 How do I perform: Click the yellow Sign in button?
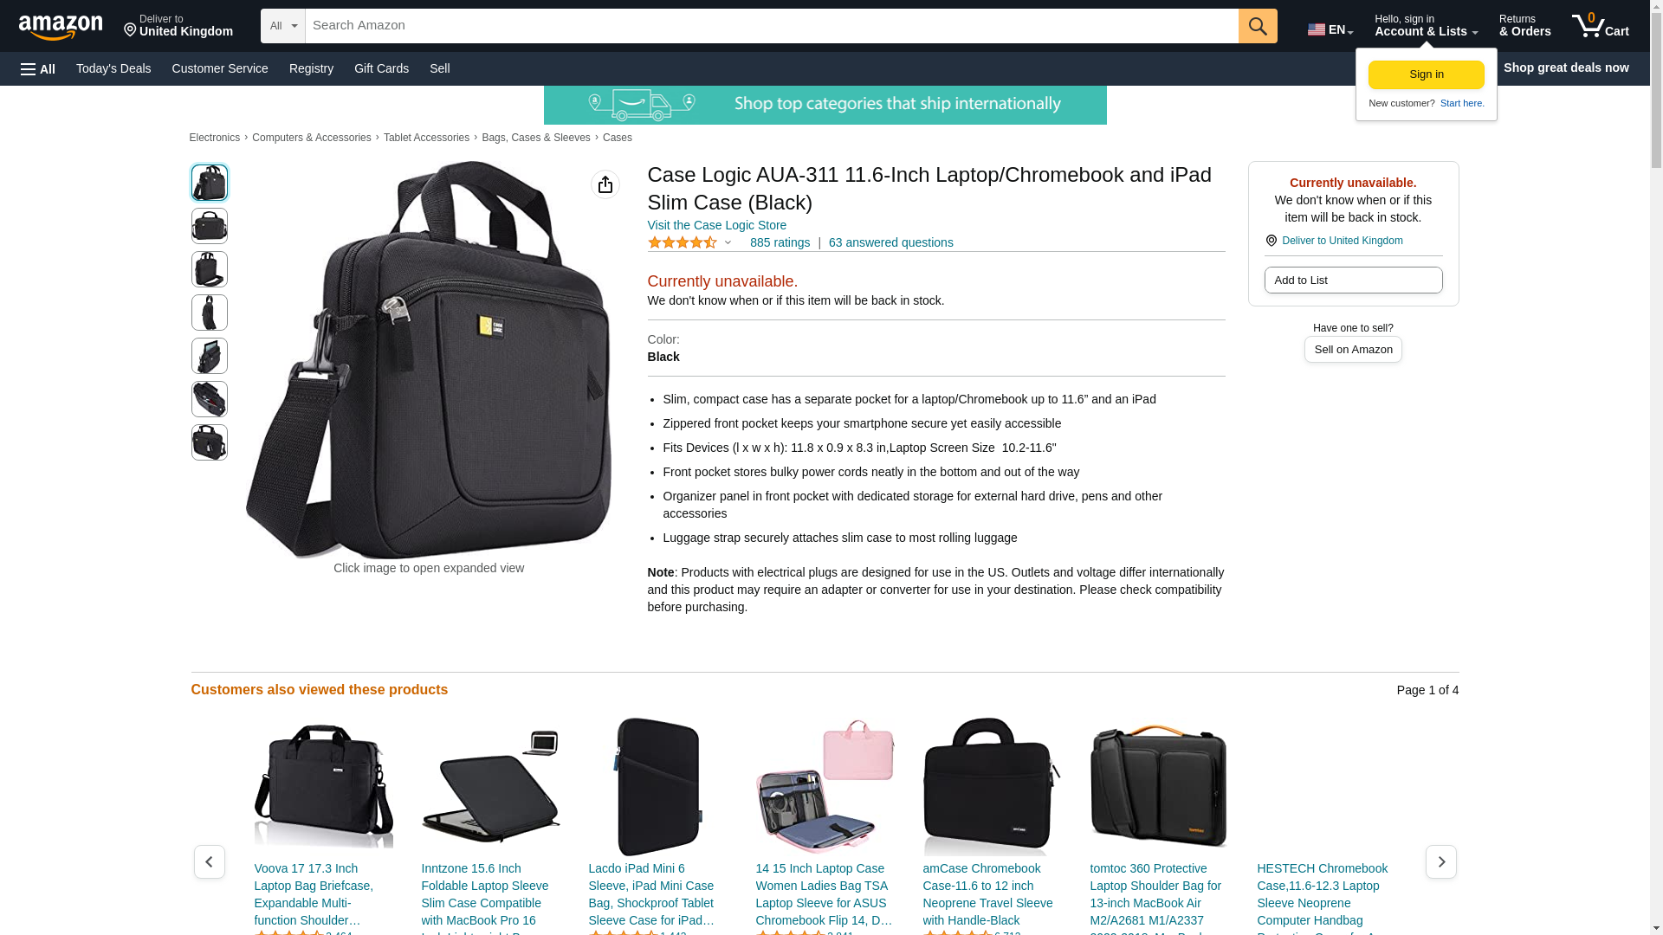pyautogui.click(x=1426, y=74)
